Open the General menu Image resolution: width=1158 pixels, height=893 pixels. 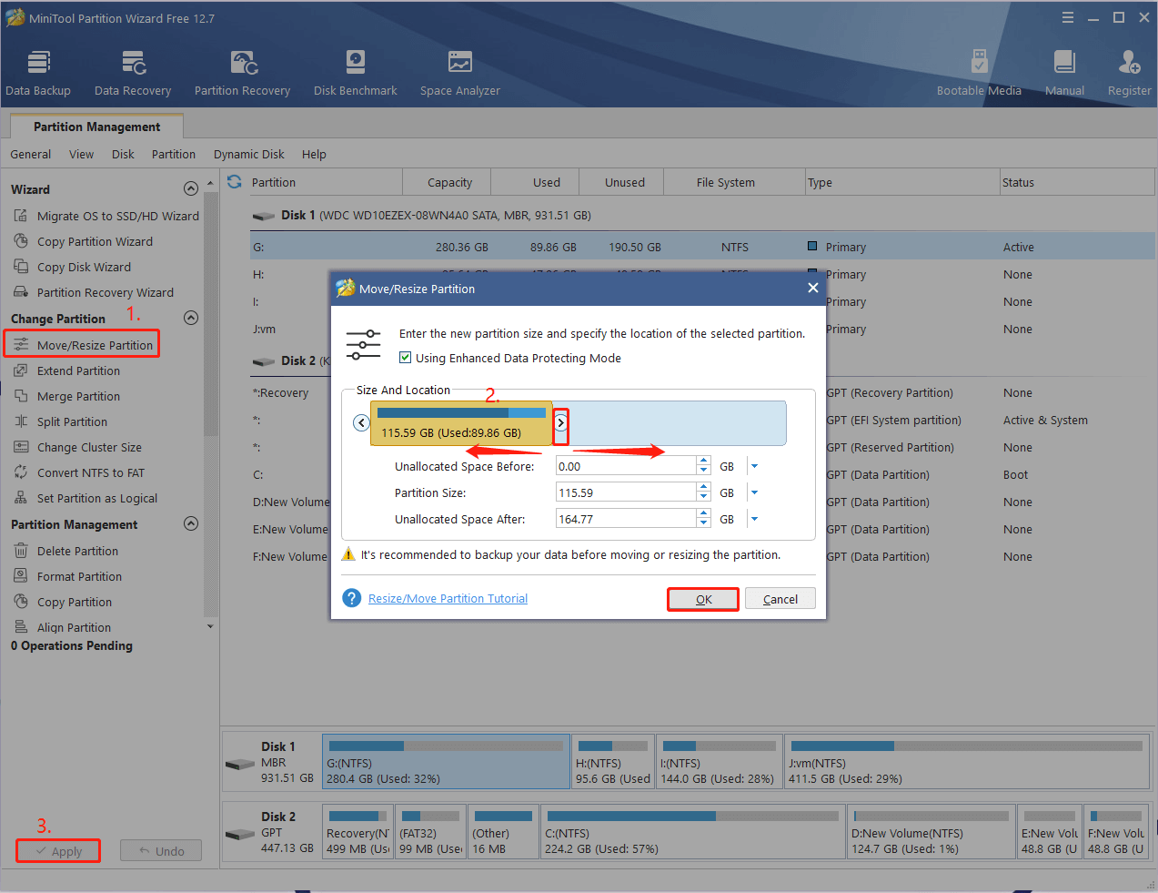[x=31, y=154]
